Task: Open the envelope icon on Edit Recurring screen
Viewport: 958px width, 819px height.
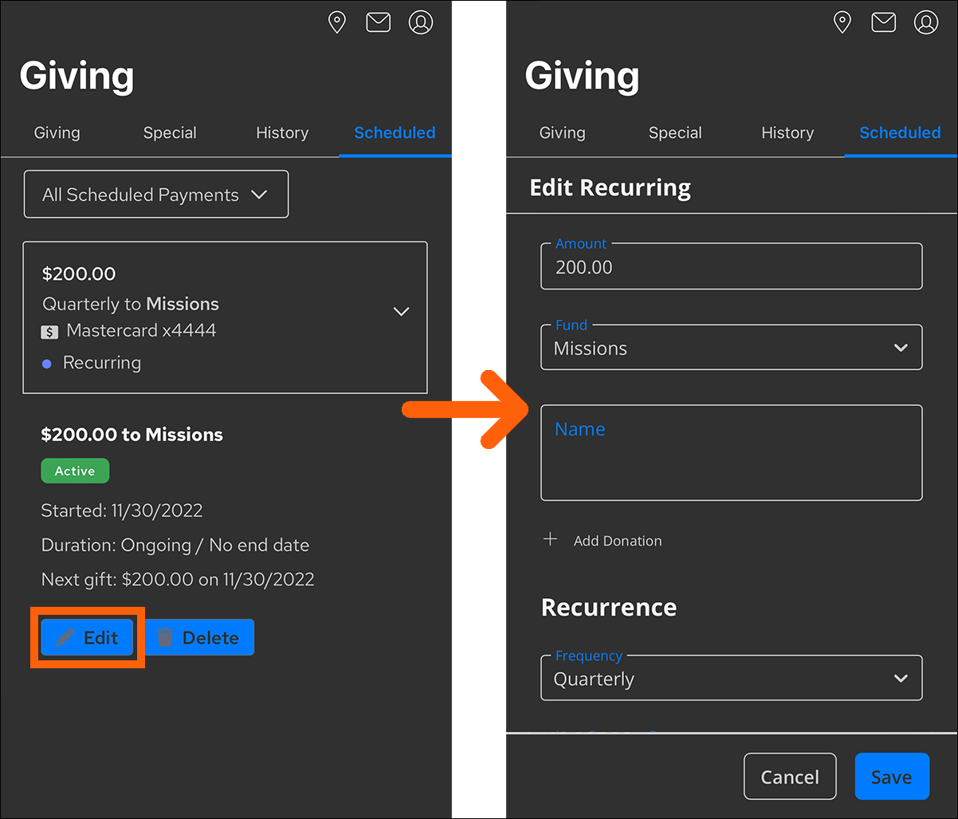Action: (x=883, y=22)
